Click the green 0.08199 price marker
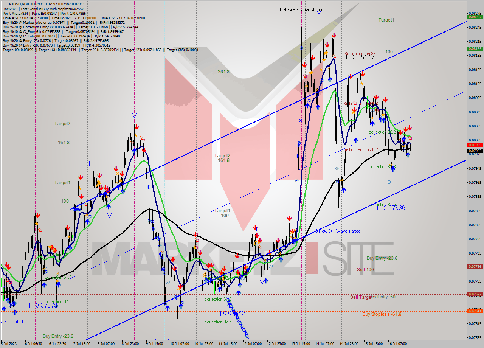 point(475,48)
